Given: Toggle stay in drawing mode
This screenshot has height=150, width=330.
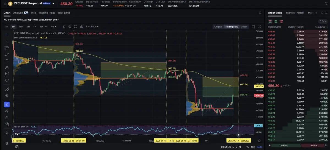Looking at the screenshot, I should [7, 111].
